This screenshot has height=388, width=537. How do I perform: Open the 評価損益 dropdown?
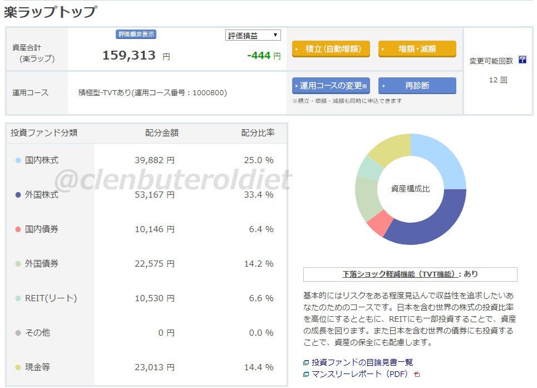pyautogui.click(x=253, y=35)
